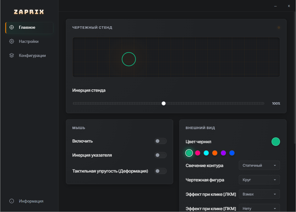
Task: Click the layers icon next to Конфигурации
Action: click(12, 55)
